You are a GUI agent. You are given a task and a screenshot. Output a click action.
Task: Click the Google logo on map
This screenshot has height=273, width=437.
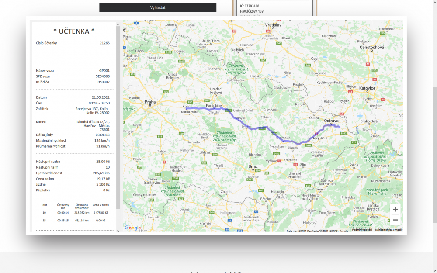pyautogui.click(x=133, y=228)
